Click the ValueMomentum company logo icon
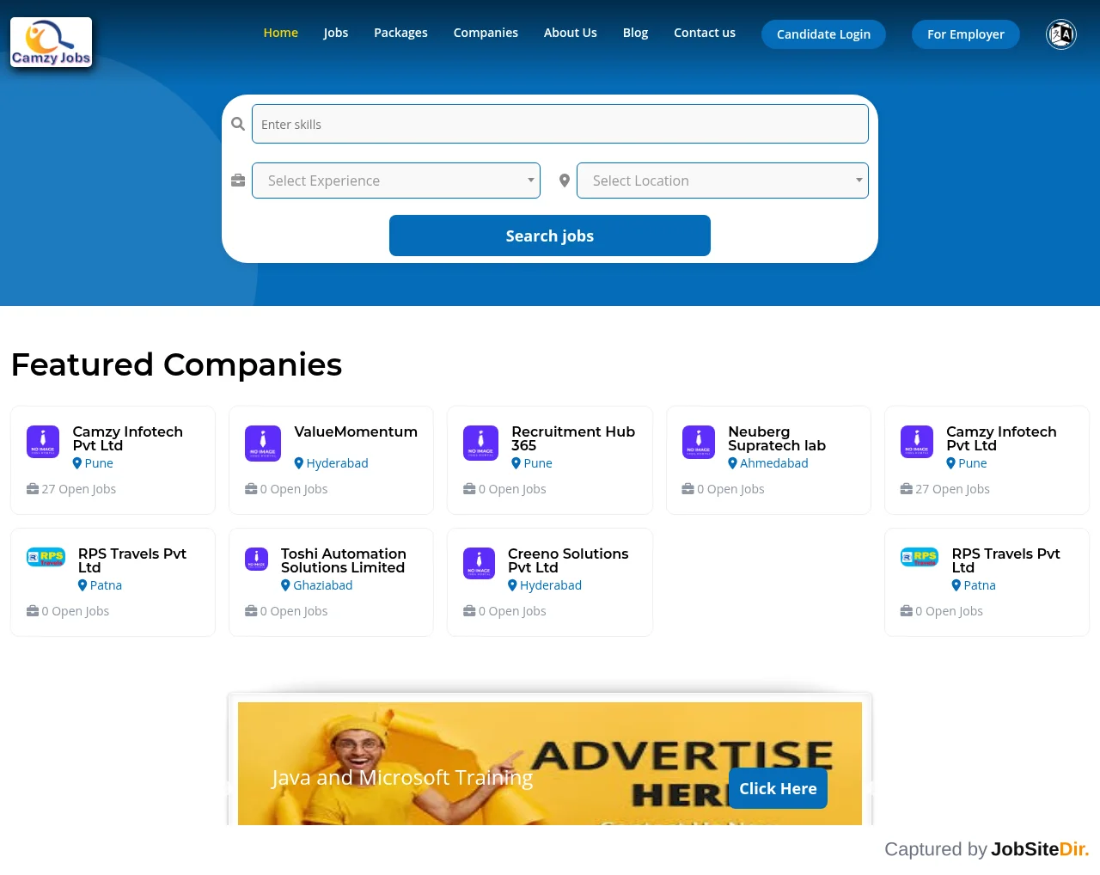 263,443
